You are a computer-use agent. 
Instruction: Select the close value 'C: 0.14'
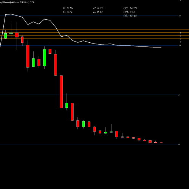tap(68, 12)
